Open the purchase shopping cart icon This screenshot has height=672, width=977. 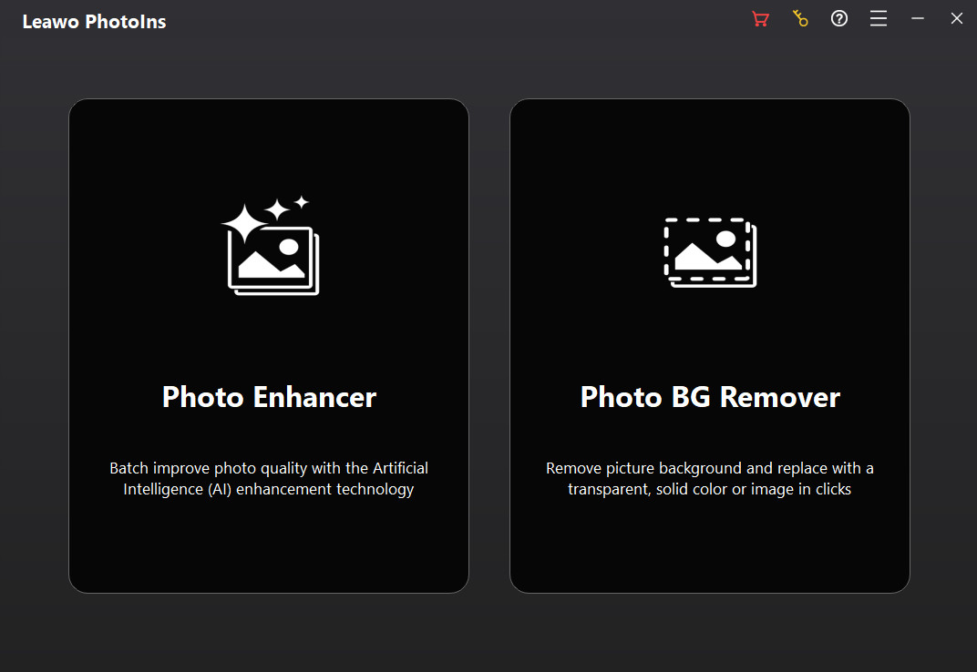[x=760, y=19]
